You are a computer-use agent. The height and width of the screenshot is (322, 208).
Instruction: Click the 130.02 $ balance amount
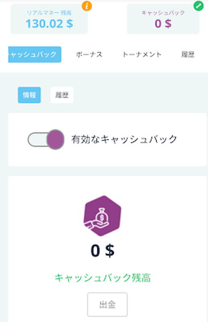49,23
